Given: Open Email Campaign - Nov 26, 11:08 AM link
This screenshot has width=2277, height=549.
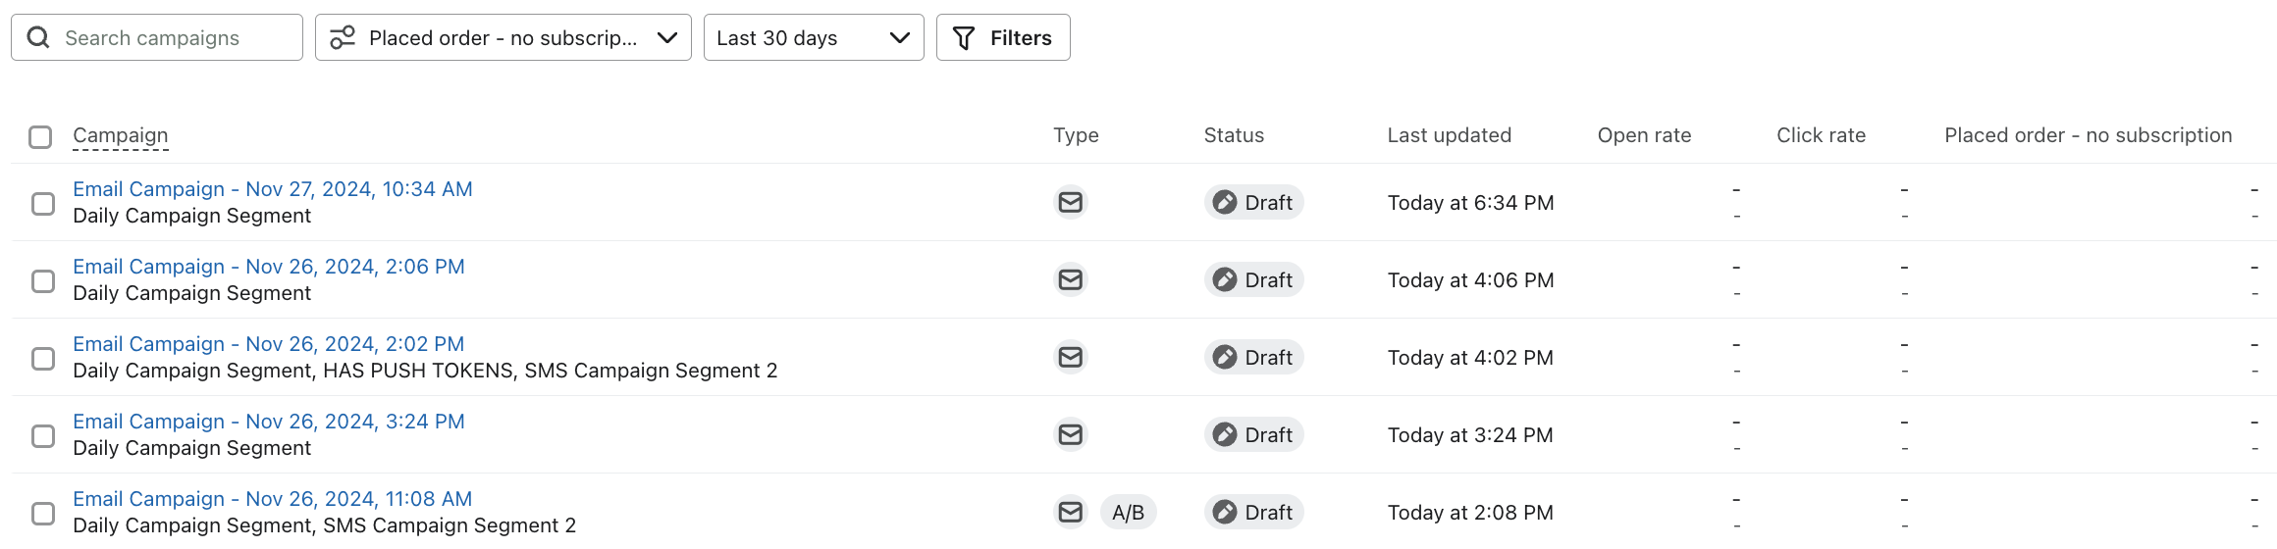Looking at the screenshot, I should pyautogui.click(x=273, y=499).
